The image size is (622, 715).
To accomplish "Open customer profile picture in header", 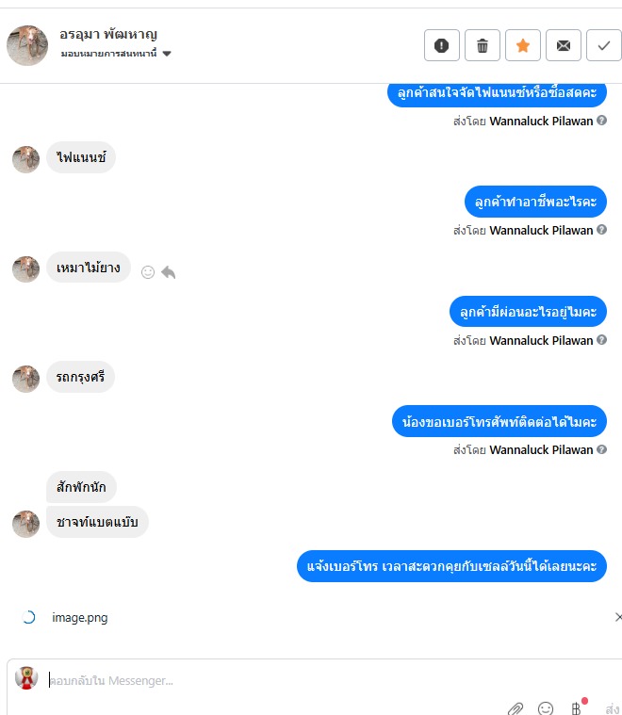I will tap(27, 45).
